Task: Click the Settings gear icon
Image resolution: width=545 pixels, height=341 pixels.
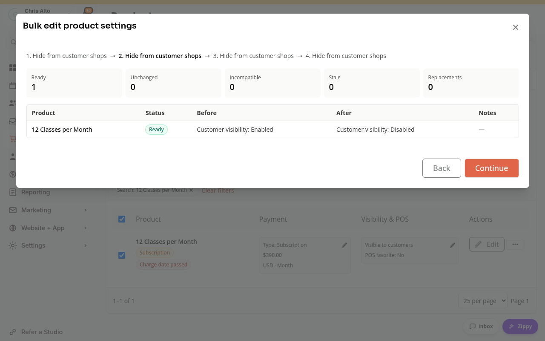Action: [13, 246]
